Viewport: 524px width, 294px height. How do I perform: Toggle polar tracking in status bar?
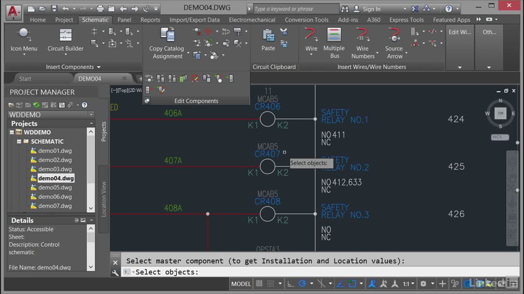pyautogui.click(x=303, y=283)
